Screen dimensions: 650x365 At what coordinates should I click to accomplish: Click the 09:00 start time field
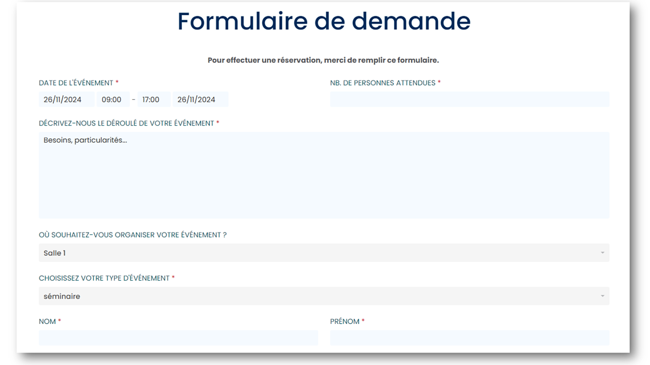click(113, 99)
